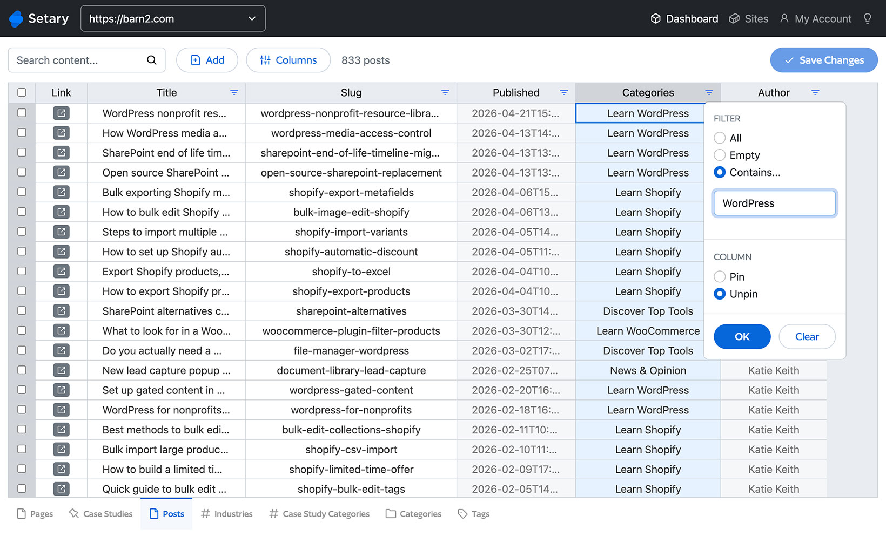Viewport: 886px width, 536px height.
Task: Click the Add post button
Action: click(x=207, y=60)
